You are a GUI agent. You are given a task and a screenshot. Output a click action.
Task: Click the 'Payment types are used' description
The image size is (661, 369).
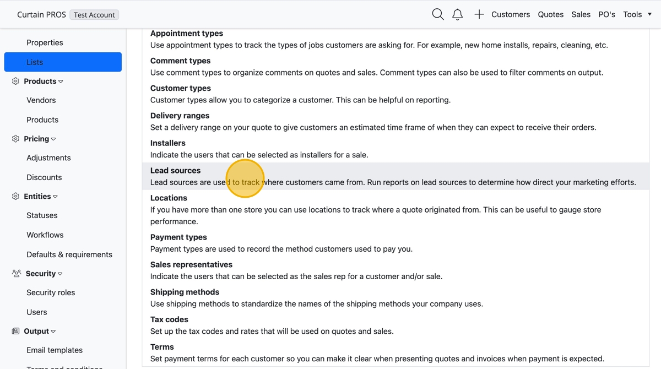(281, 249)
